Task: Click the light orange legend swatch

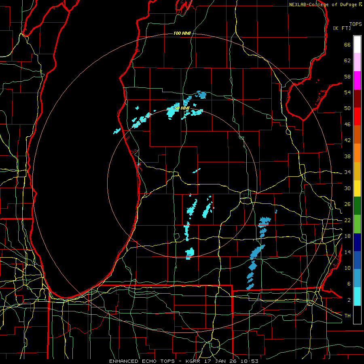Action: click(357, 153)
